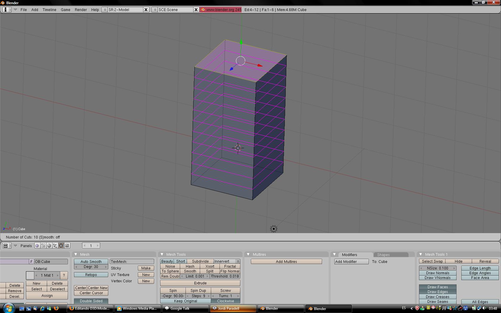Collapse the Mesh Tools panel triangle
This screenshot has height=313, width=501.
162,254
